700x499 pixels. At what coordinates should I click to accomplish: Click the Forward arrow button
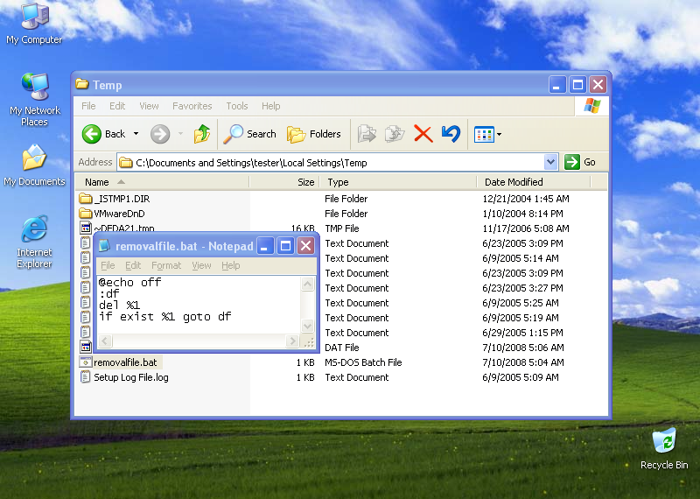tap(160, 134)
